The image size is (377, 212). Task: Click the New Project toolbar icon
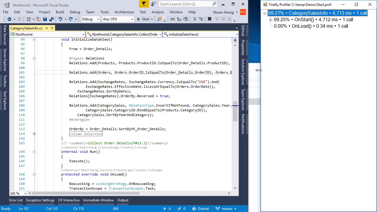[x=29, y=19]
